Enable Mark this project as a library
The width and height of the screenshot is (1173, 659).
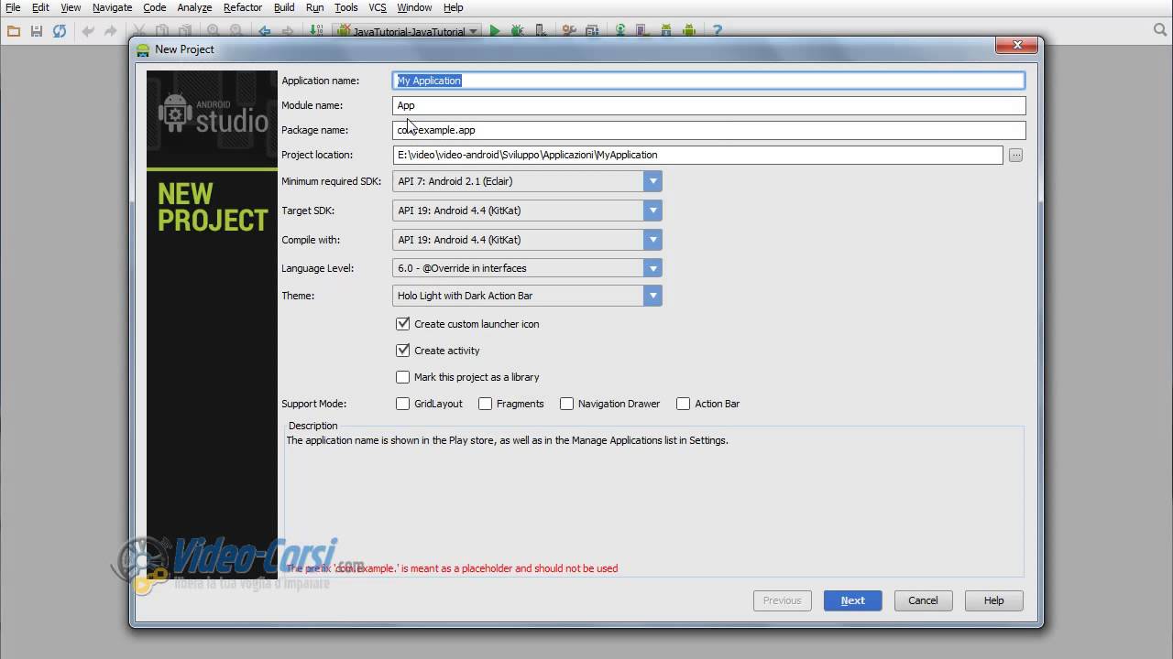tap(402, 377)
